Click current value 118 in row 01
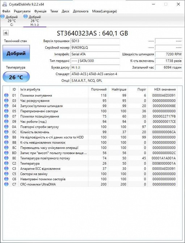Viewport: 185px width, 243px height. 104,95
